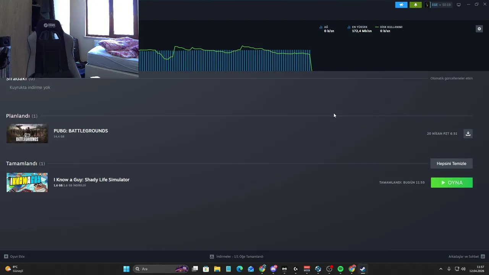Start PUBG: BATTLEGROUNDS download now
The width and height of the screenshot is (489, 275).
(x=468, y=133)
